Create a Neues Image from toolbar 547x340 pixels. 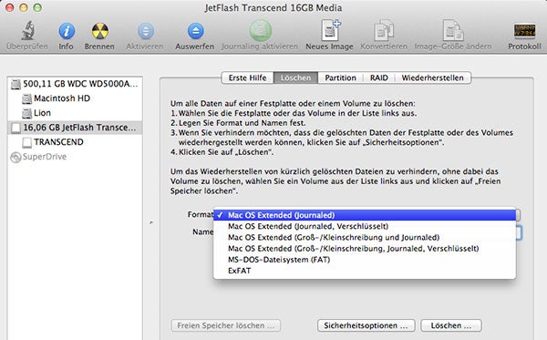point(330,30)
